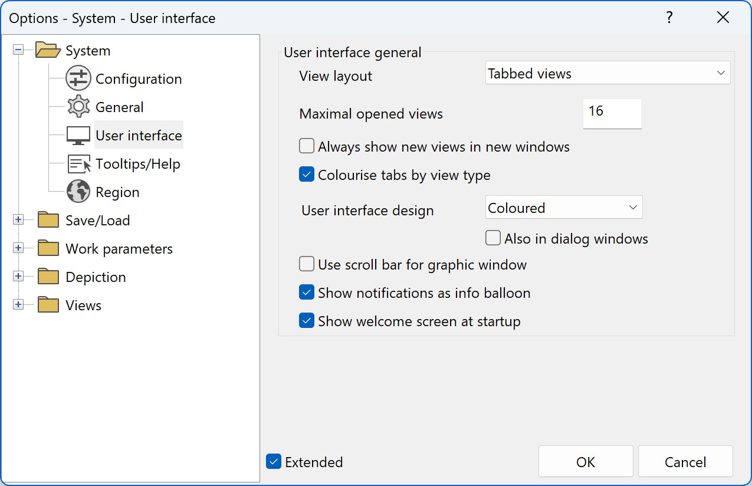Click the General gear icon
The height and width of the screenshot is (486, 752).
point(78,107)
